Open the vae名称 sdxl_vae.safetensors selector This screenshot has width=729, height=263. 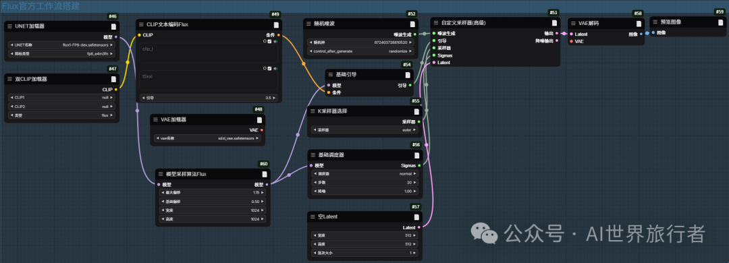coord(207,138)
